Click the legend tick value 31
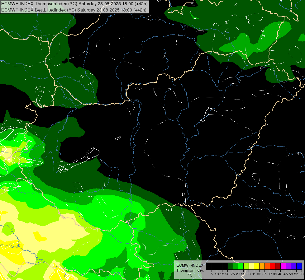305x280 pixels. 254,274
